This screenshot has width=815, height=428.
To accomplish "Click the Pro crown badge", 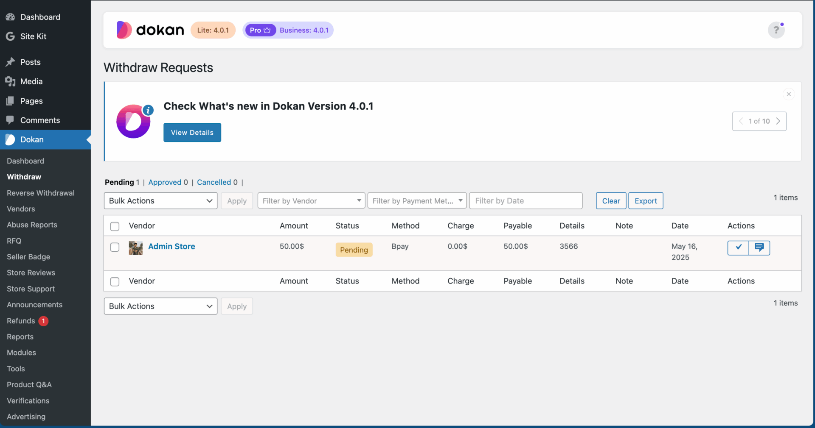I will tap(261, 30).
